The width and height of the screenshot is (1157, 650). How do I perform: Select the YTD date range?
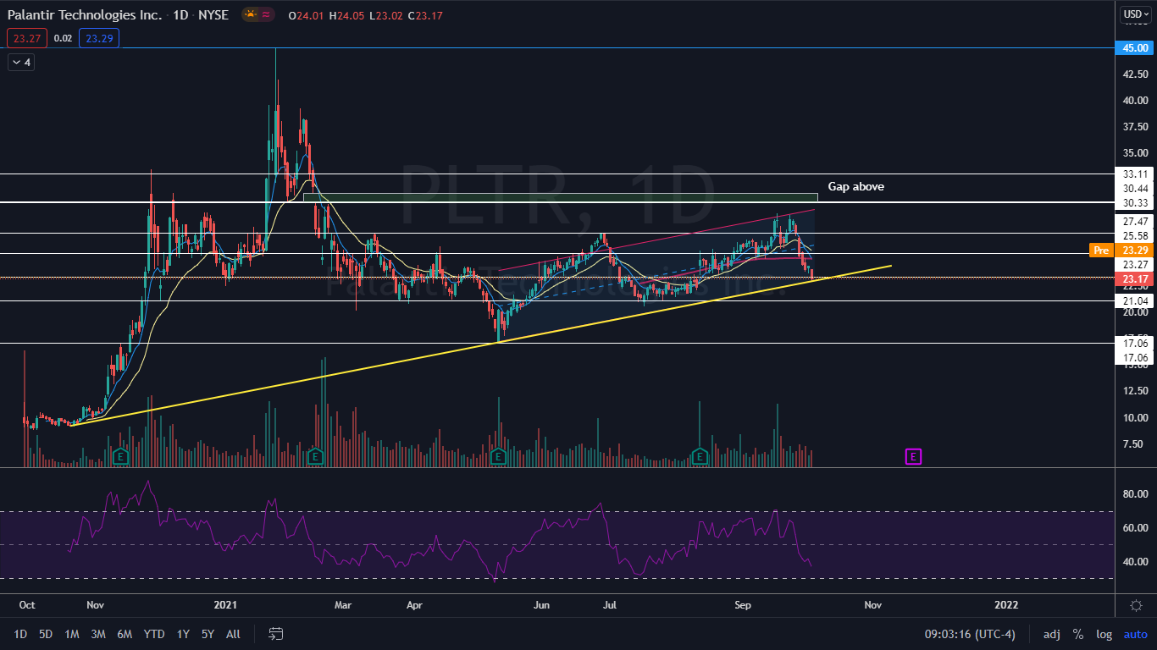tap(154, 634)
